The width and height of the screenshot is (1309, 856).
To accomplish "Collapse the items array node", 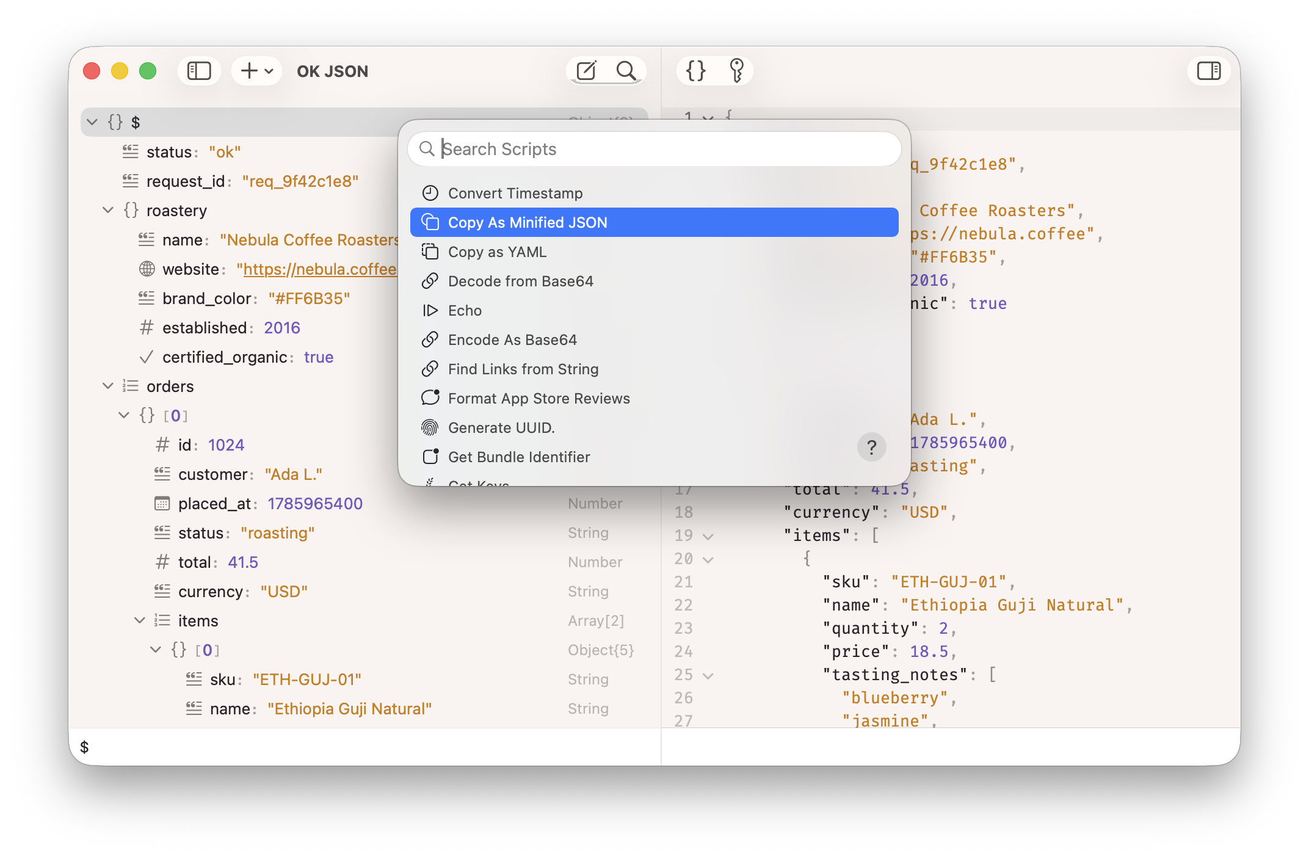I will (x=140, y=620).
